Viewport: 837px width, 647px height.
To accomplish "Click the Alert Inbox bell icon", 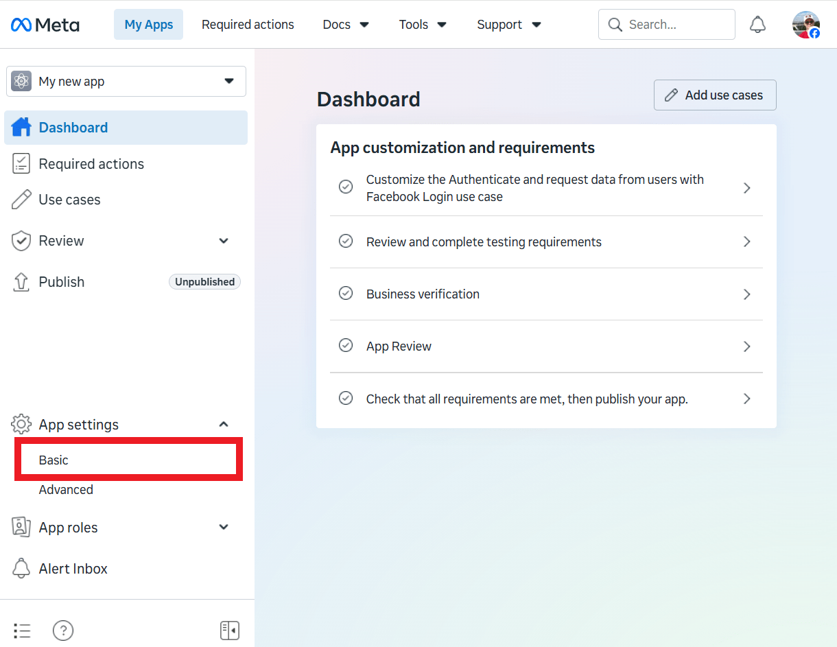I will point(21,568).
